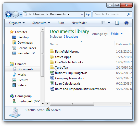The height and width of the screenshot is (126, 139).
Task: Click the Videos film strip icon
Action: (14, 85)
